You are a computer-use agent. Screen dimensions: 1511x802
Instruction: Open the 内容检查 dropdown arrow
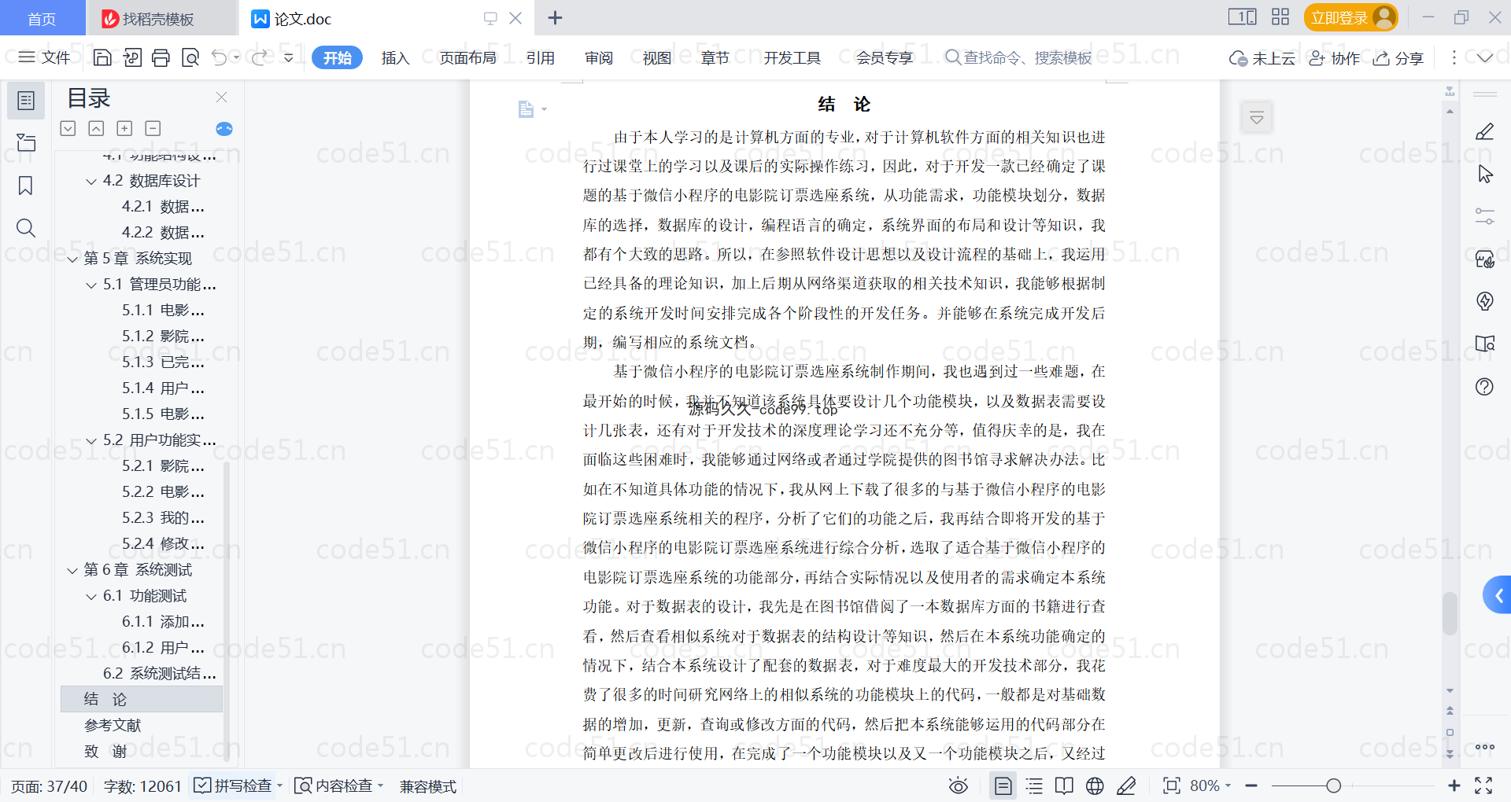(380, 785)
